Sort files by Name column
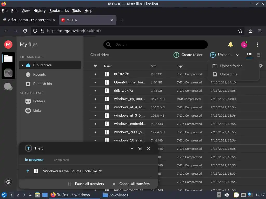 [108, 66]
